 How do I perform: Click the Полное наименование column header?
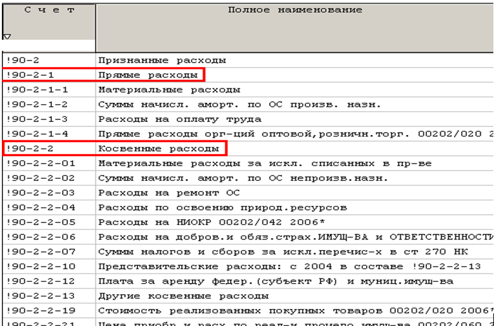[294, 11]
